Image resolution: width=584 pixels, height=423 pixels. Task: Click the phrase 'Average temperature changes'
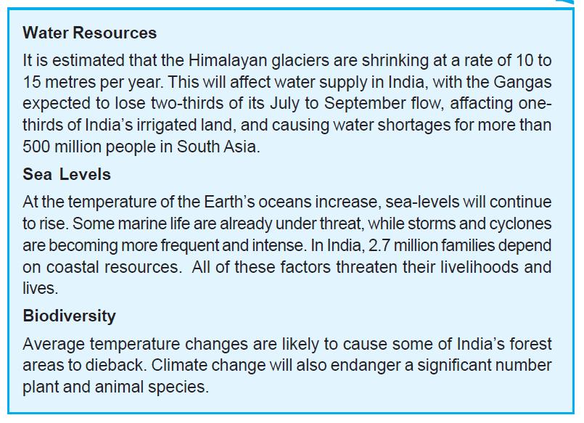click(x=135, y=344)
